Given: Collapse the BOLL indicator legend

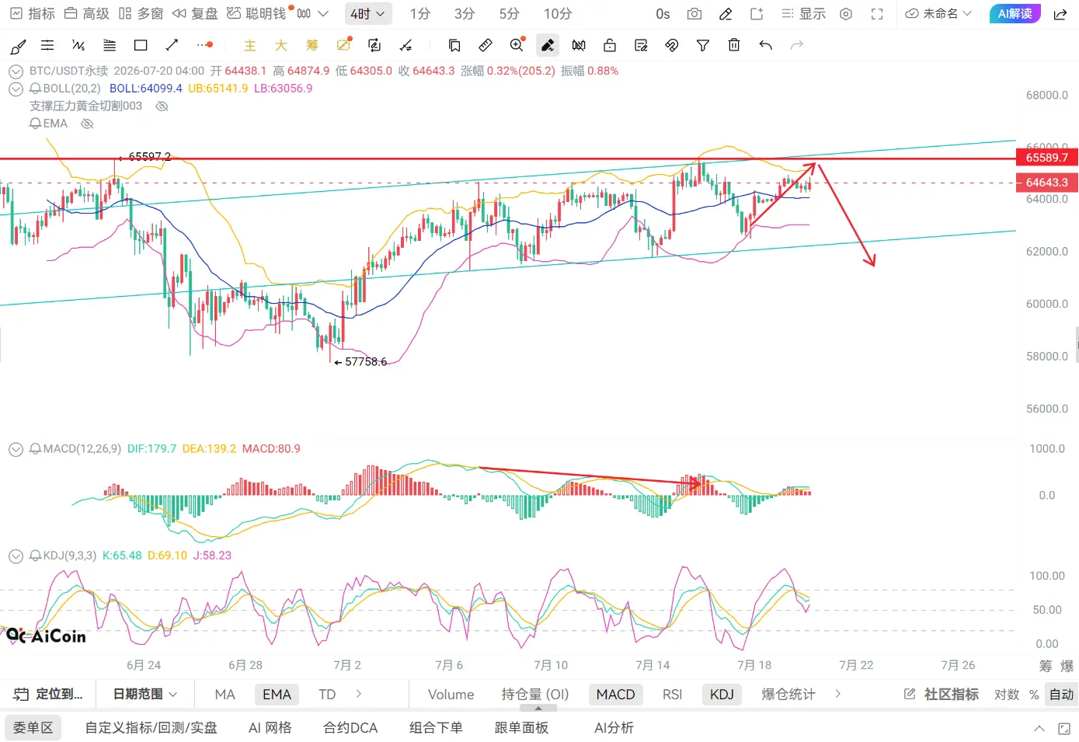Looking at the screenshot, I should pyautogui.click(x=16, y=89).
